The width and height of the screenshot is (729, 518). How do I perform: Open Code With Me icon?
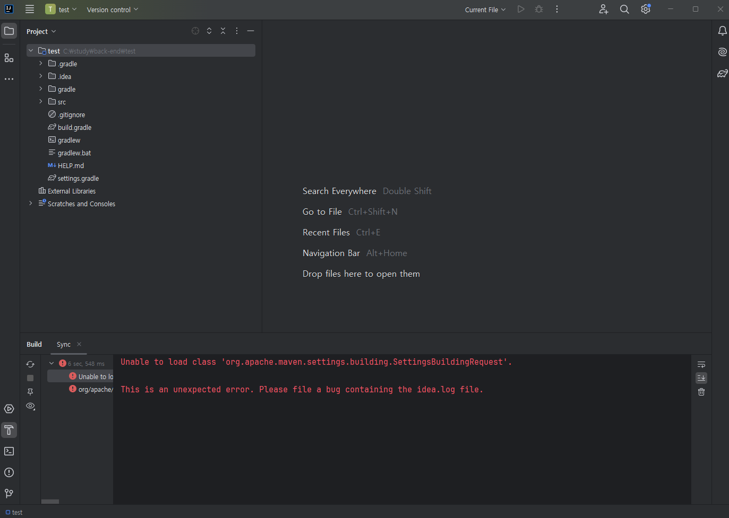604,9
